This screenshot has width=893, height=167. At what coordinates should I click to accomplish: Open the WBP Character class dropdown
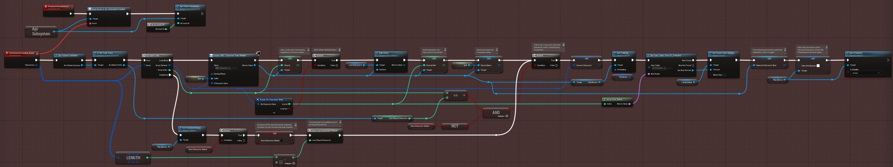click(223, 68)
